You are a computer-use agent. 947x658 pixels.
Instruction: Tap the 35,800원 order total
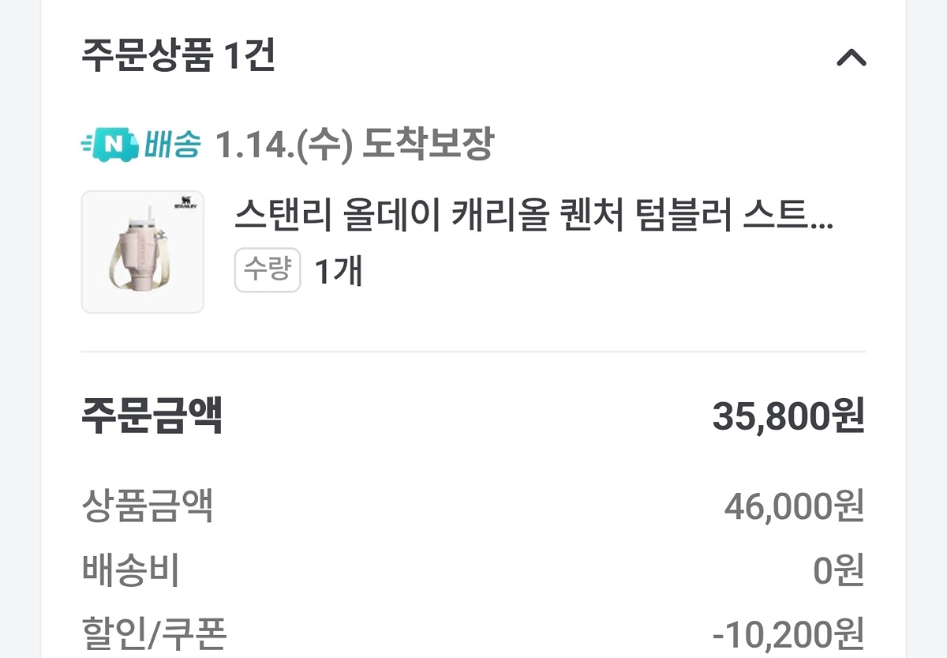tap(788, 416)
